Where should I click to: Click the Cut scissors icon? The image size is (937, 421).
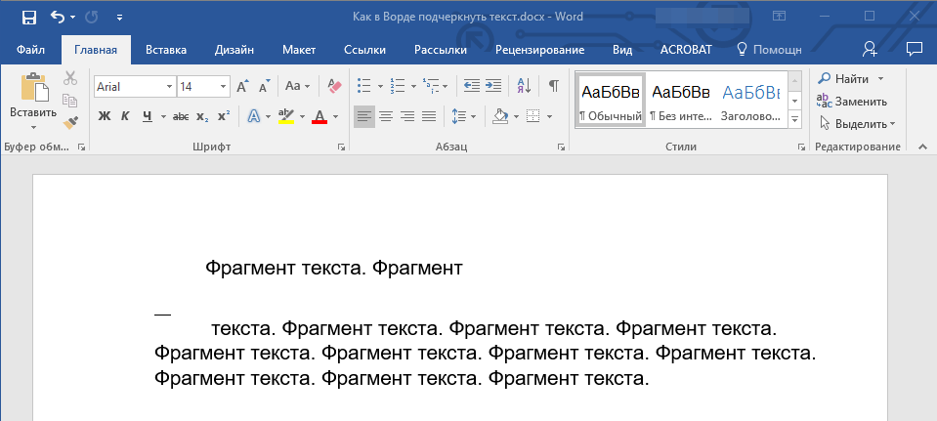point(70,79)
